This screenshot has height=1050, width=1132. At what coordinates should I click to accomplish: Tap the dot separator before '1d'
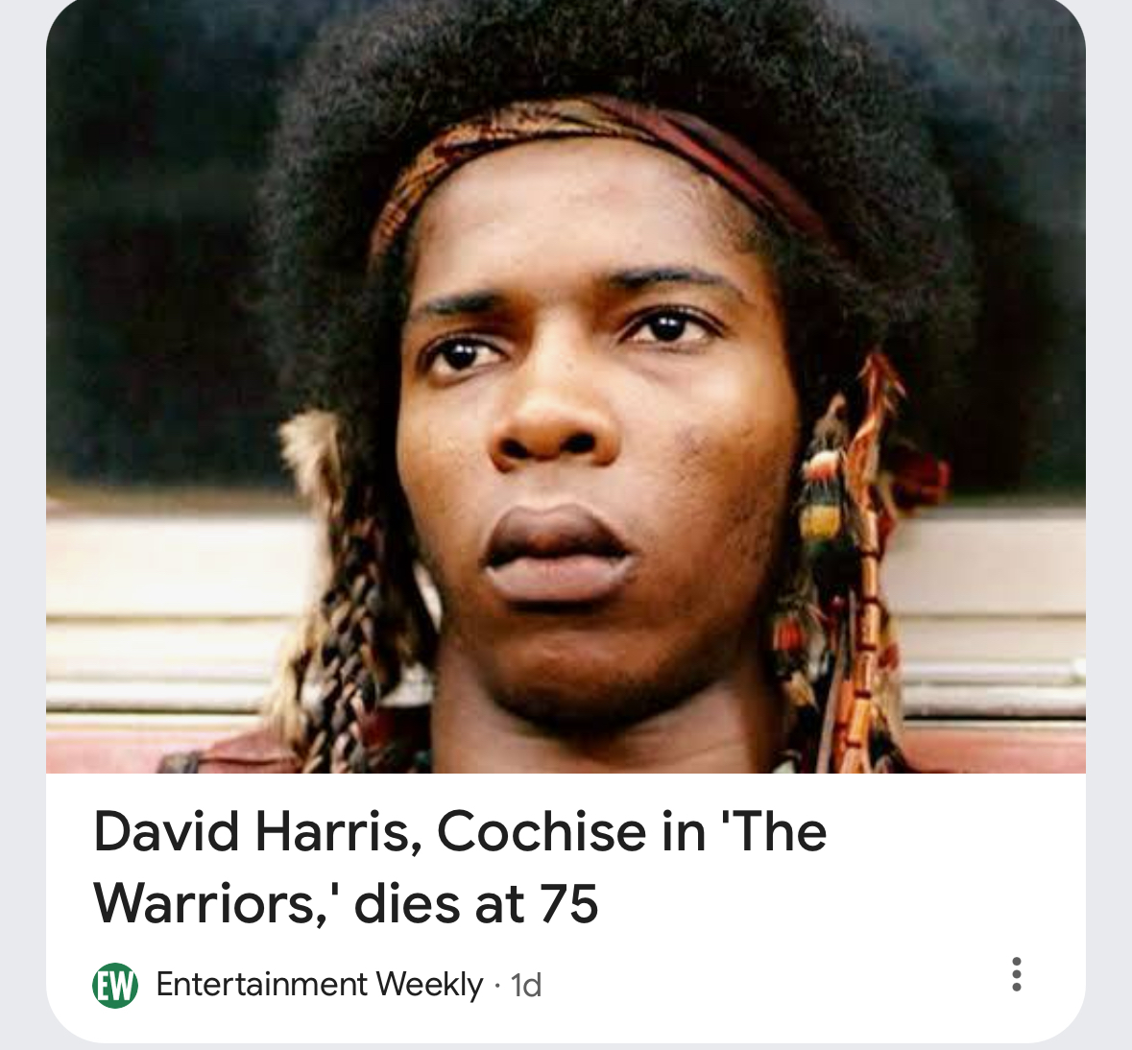click(496, 986)
